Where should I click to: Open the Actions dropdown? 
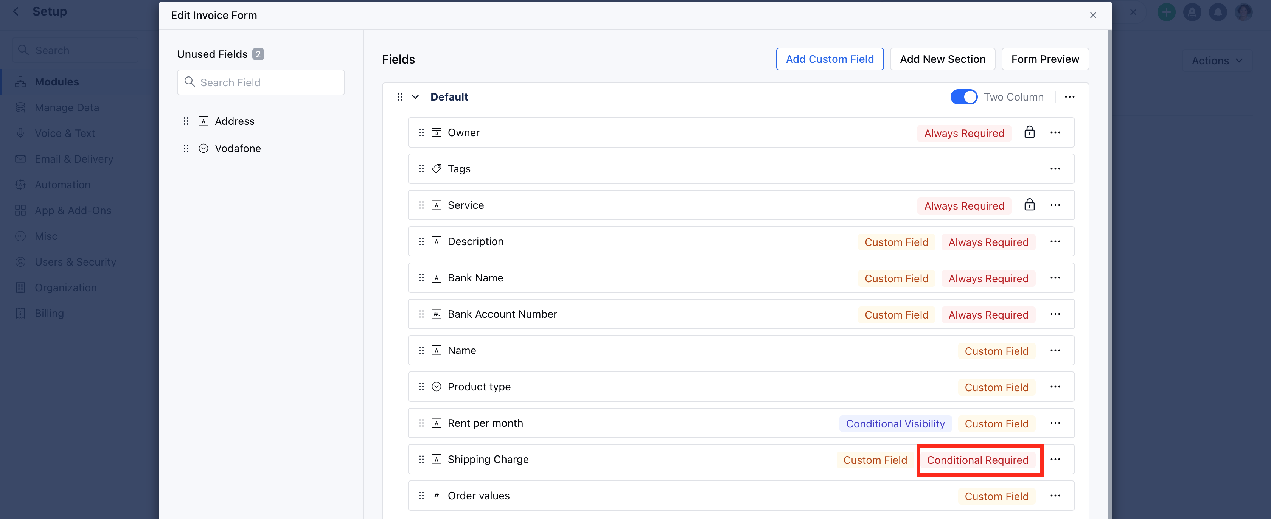1217,61
